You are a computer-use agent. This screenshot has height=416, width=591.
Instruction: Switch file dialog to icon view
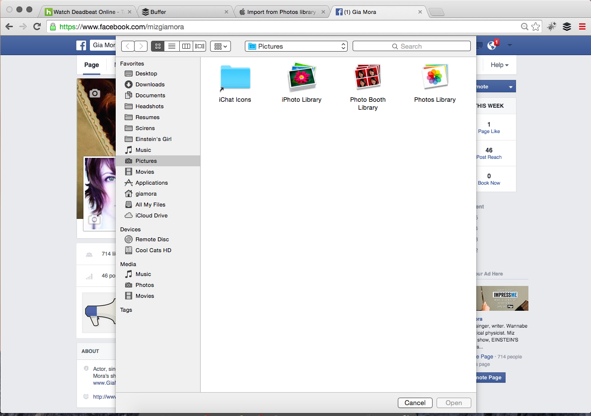pos(158,46)
